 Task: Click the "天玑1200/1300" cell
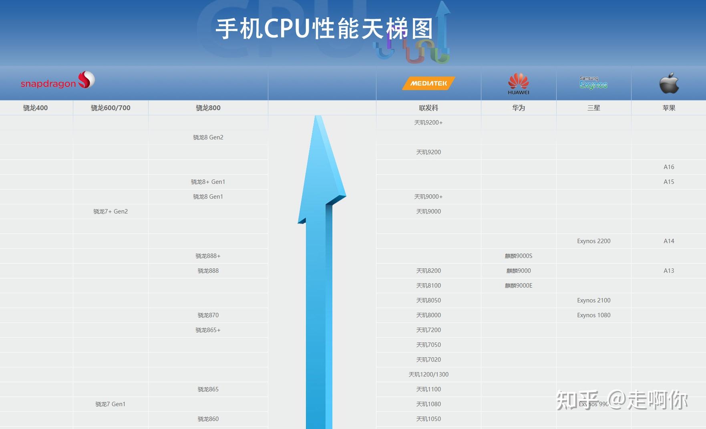point(428,375)
